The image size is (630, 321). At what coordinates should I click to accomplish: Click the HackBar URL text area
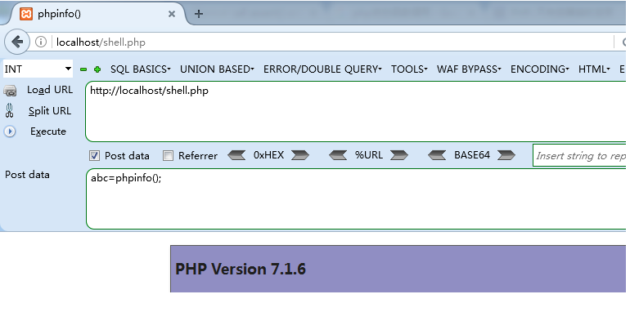click(x=356, y=112)
